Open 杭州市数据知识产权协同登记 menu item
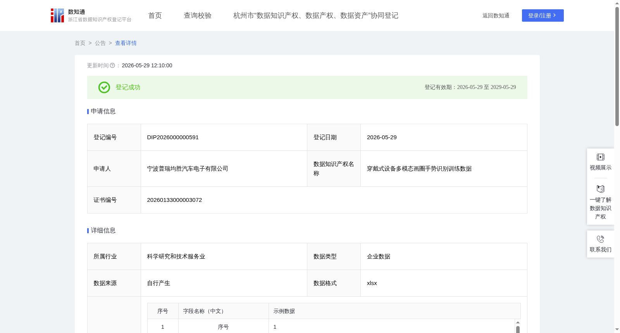The width and height of the screenshot is (620, 333). pyautogui.click(x=316, y=15)
